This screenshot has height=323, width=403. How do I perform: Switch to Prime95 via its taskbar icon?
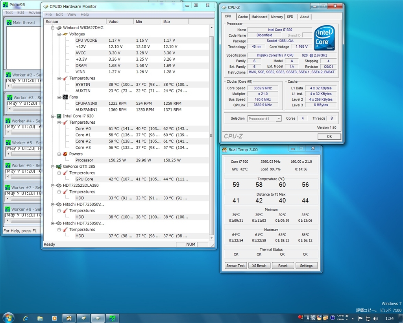coord(112,318)
